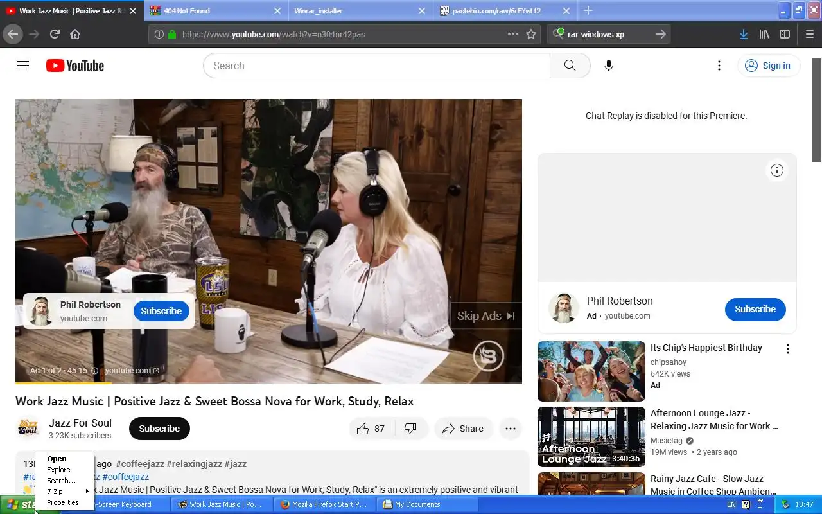Reload the page with refresh icon

tap(55, 34)
